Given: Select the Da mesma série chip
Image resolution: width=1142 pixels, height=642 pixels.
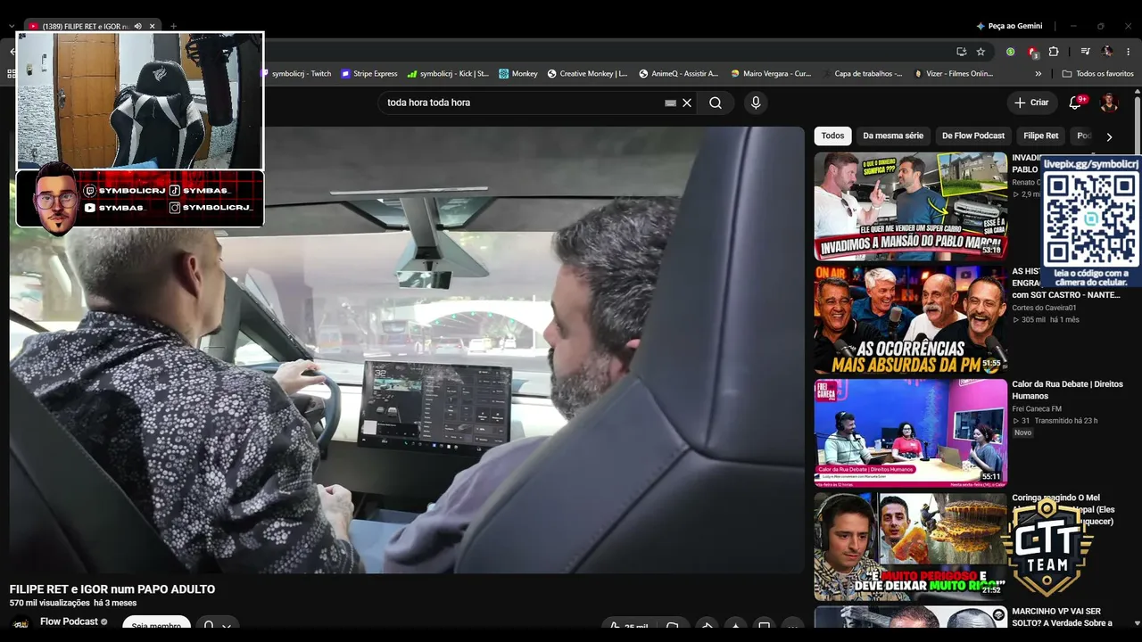Looking at the screenshot, I should pos(893,136).
